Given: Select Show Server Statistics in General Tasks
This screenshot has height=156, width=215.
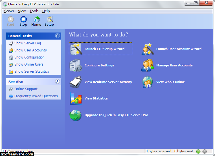Looking at the screenshot, I should [x=32, y=71].
